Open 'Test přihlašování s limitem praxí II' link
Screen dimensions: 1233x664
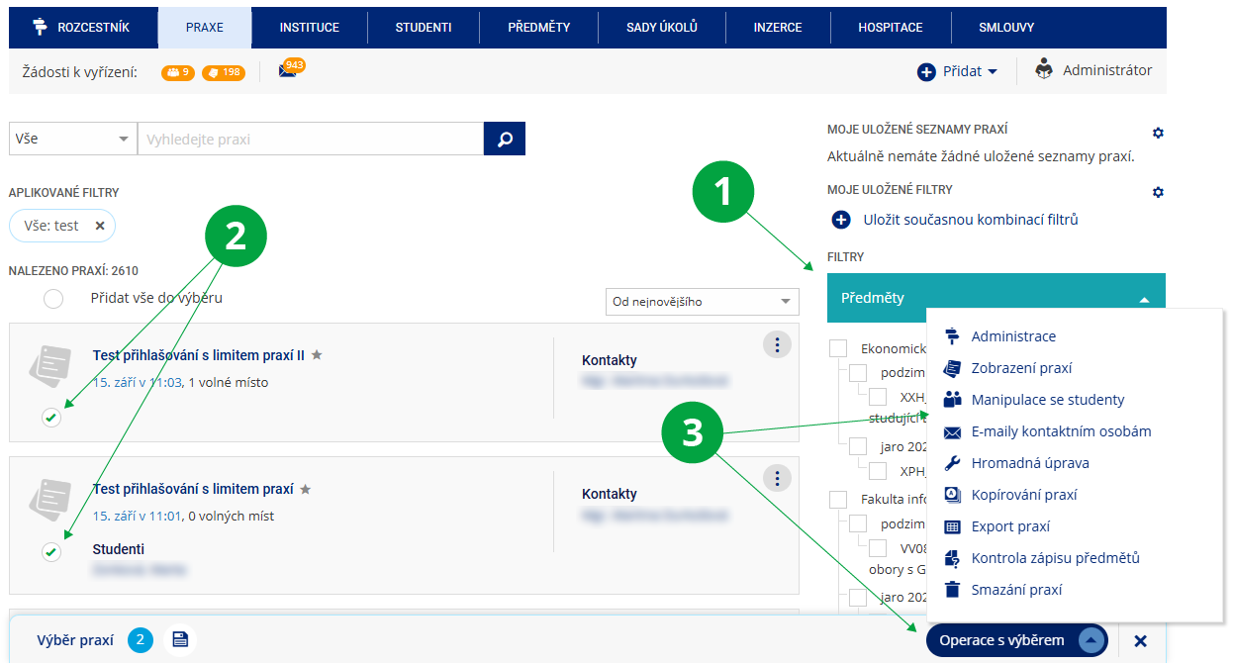coord(198,355)
